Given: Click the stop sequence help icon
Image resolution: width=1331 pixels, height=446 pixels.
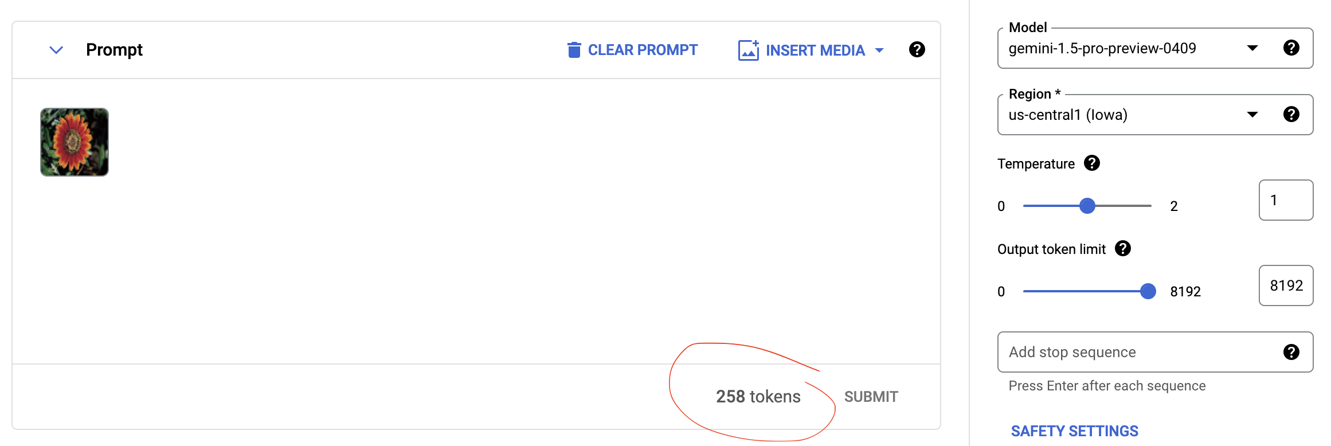Looking at the screenshot, I should [1291, 352].
